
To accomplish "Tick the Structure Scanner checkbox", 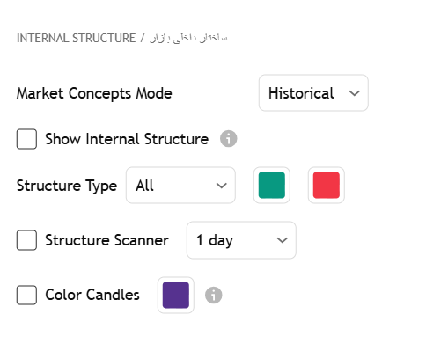I will tap(26, 240).
